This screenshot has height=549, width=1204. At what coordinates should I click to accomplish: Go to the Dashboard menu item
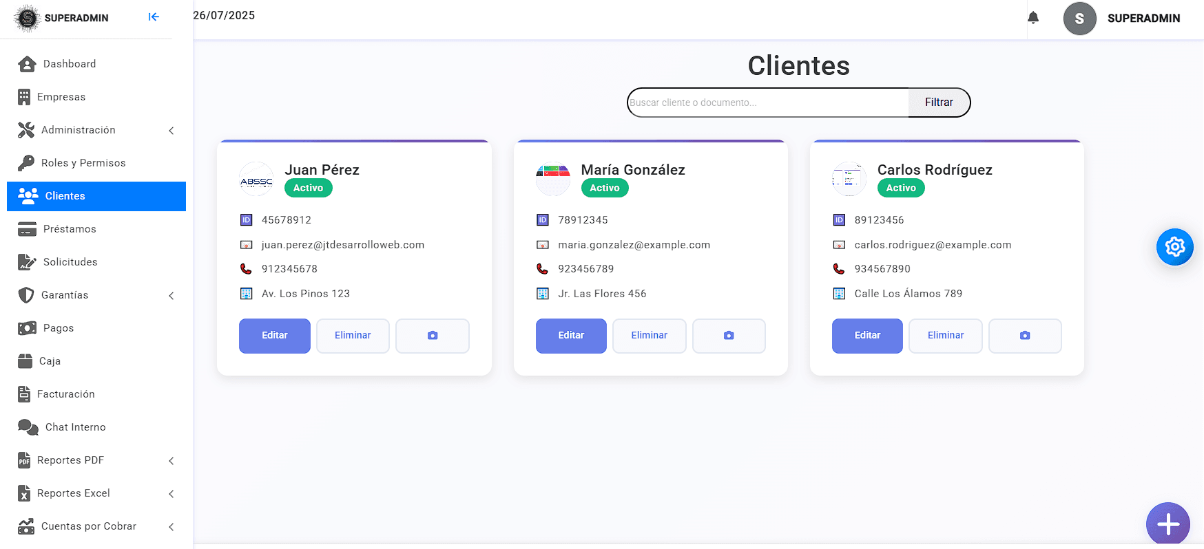[x=69, y=64]
